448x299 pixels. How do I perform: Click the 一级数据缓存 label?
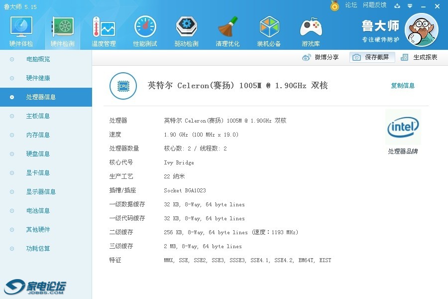[127, 204]
